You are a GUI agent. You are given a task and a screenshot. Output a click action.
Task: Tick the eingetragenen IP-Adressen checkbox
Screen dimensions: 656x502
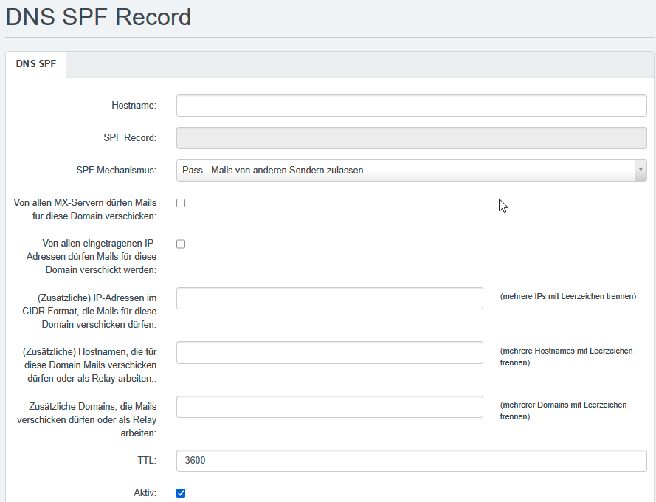click(181, 244)
